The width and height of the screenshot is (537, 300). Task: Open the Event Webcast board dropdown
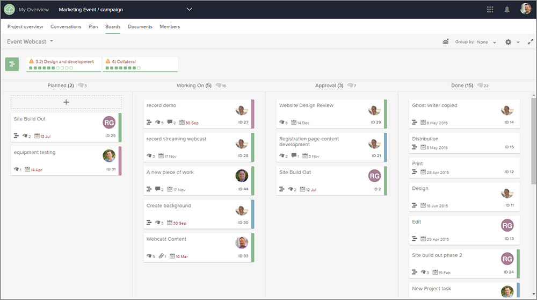(x=52, y=41)
